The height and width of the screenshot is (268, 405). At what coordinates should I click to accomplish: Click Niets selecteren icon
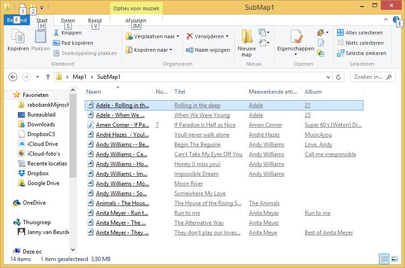[340, 42]
